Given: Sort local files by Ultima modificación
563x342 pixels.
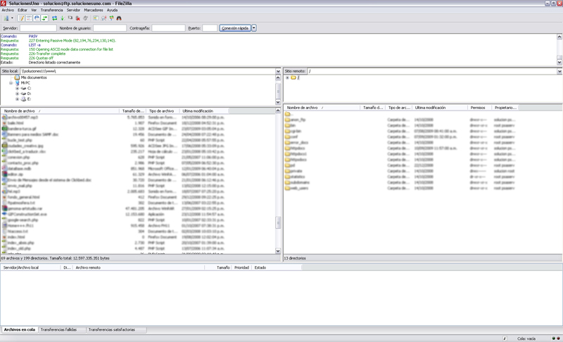Looking at the screenshot, I should (203, 111).
